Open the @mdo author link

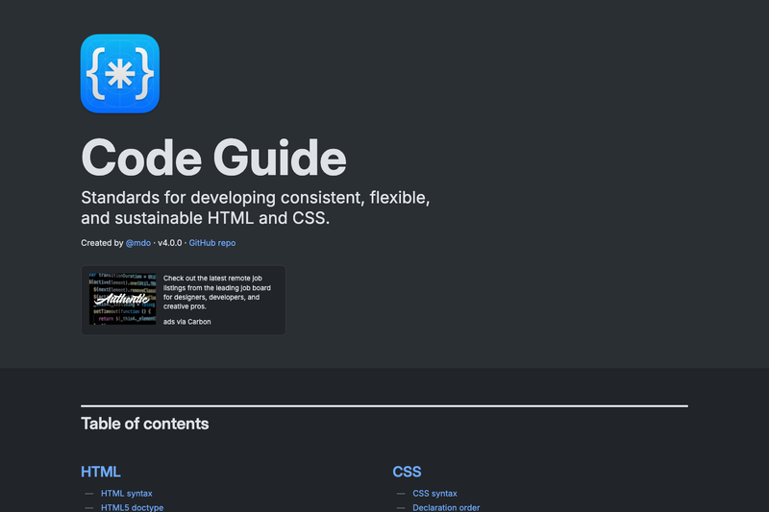tap(138, 243)
